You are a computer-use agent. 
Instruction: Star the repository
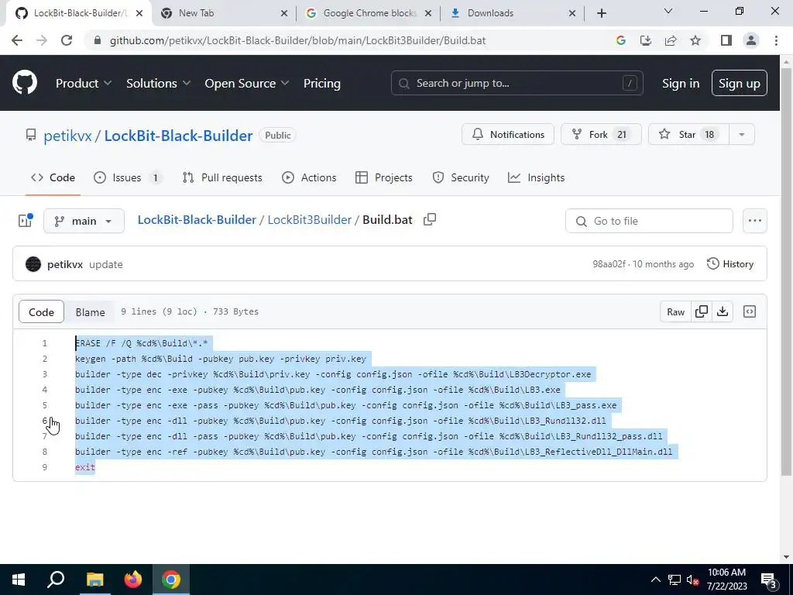point(688,135)
